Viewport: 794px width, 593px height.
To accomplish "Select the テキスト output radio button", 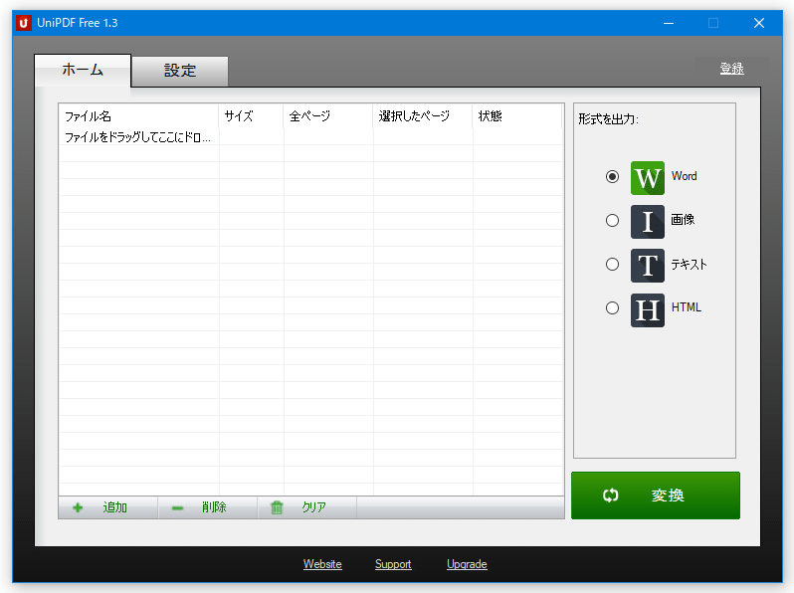I will click(612, 265).
